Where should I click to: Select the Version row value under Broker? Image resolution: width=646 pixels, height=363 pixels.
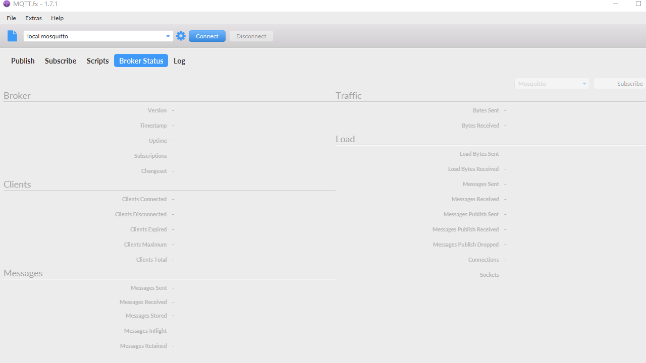point(173,110)
